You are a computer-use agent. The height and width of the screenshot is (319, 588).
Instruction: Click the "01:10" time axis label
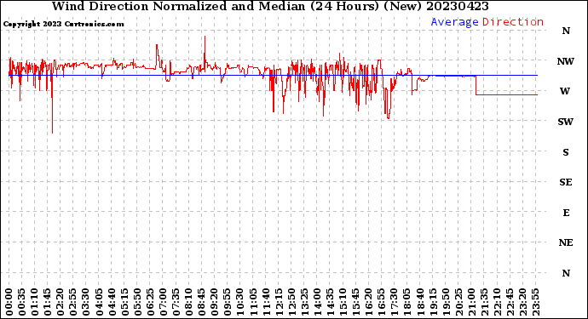(x=34, y=302)
